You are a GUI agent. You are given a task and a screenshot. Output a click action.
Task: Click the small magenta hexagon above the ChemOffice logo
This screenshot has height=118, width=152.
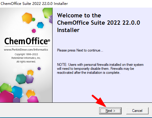pyautogui.click(x=34, y=31)
